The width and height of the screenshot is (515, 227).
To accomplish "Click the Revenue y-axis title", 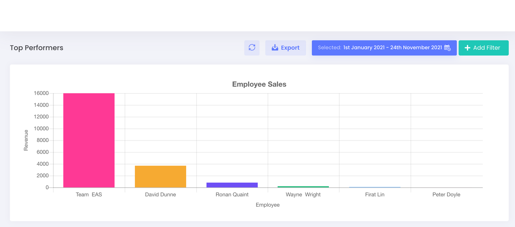I will 26,140.
